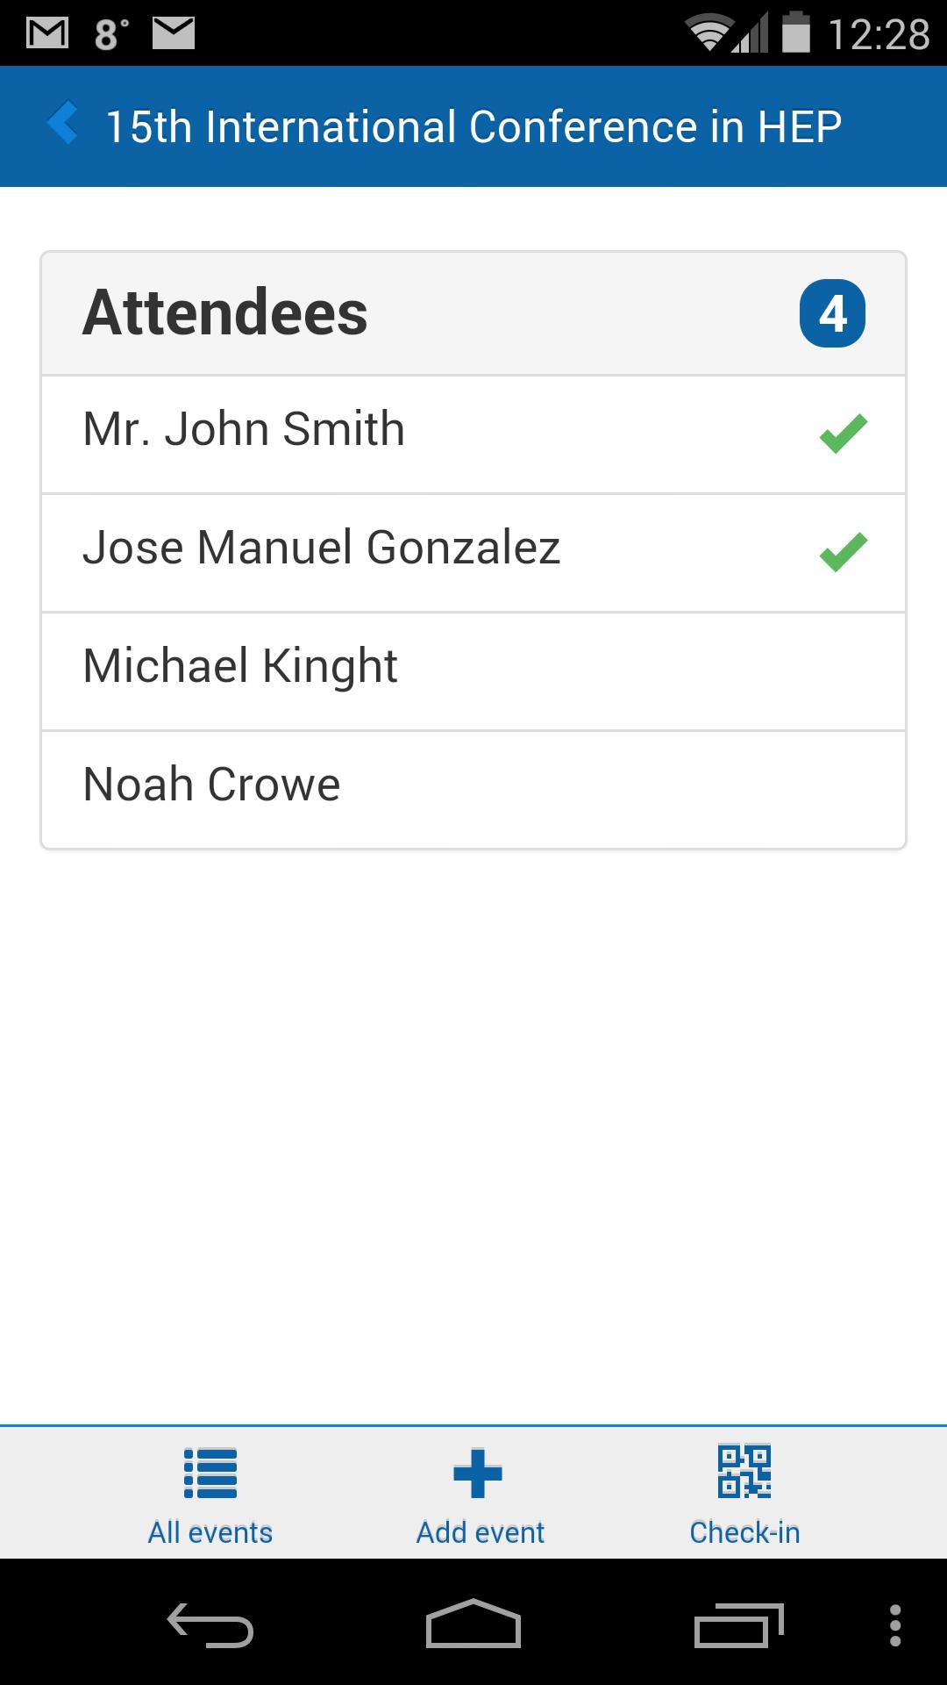Switch to the Check-in tab label

[x=744, y=1532]
